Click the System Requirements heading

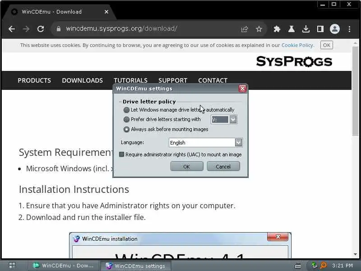[x=65, y=153]
